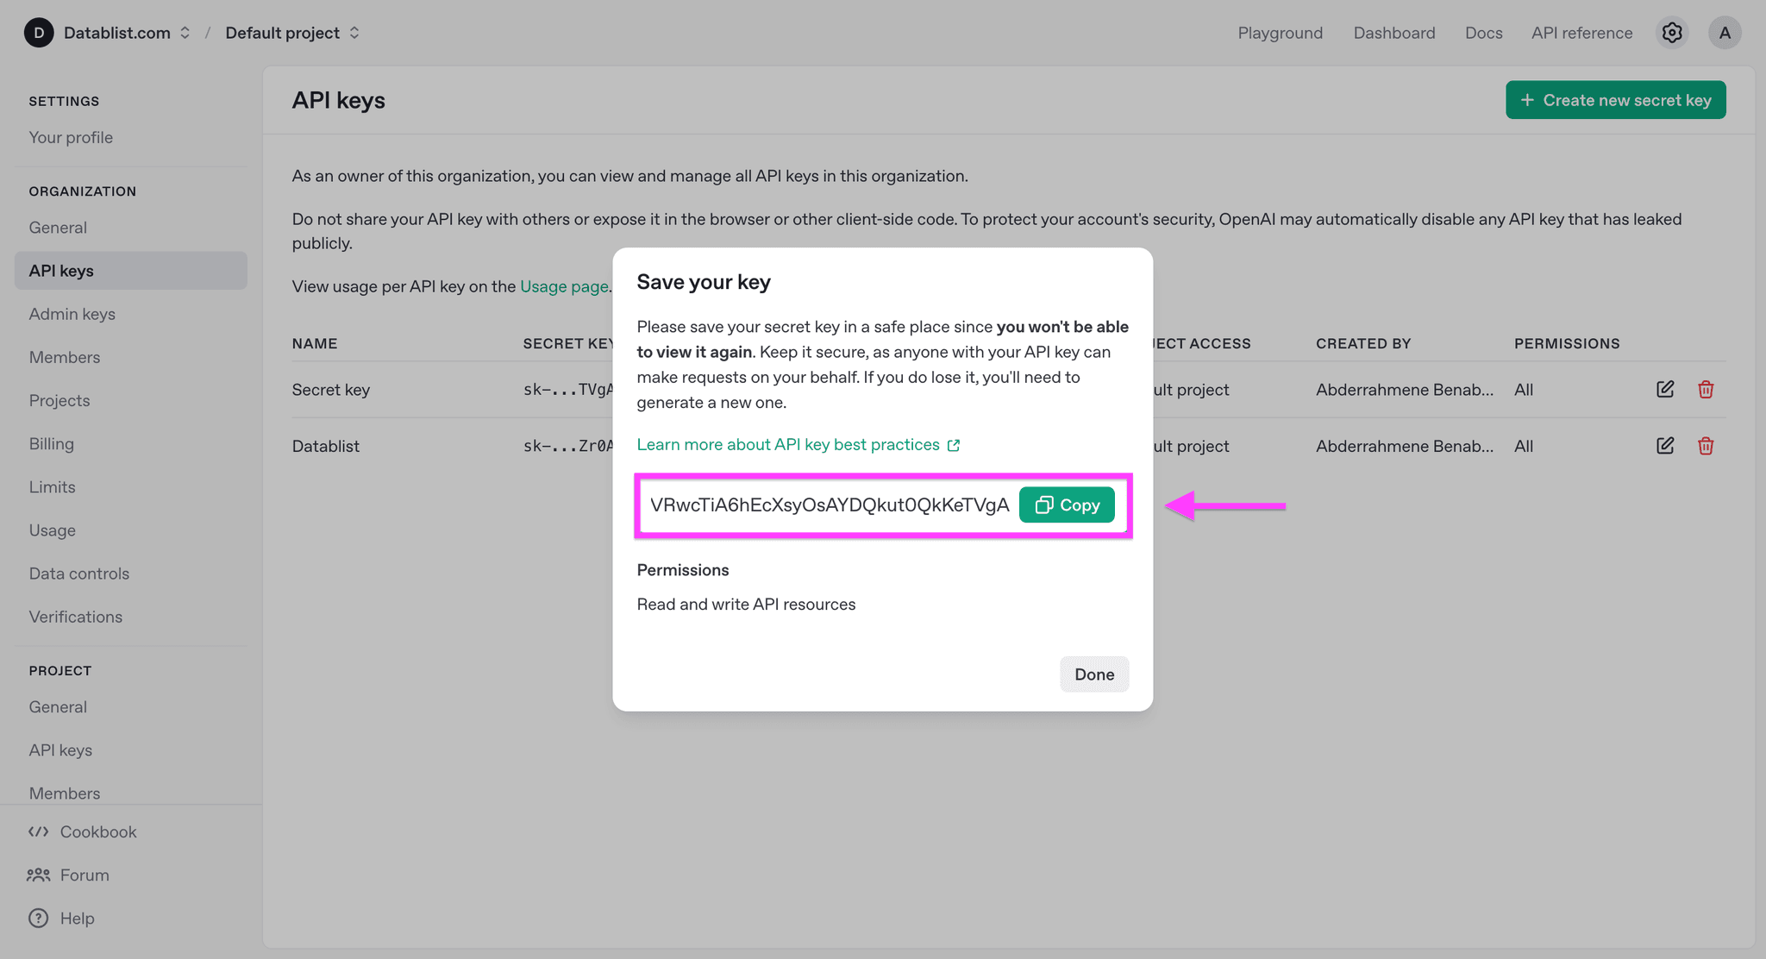Open the Docs navigation item

[x=1483, y=32]
